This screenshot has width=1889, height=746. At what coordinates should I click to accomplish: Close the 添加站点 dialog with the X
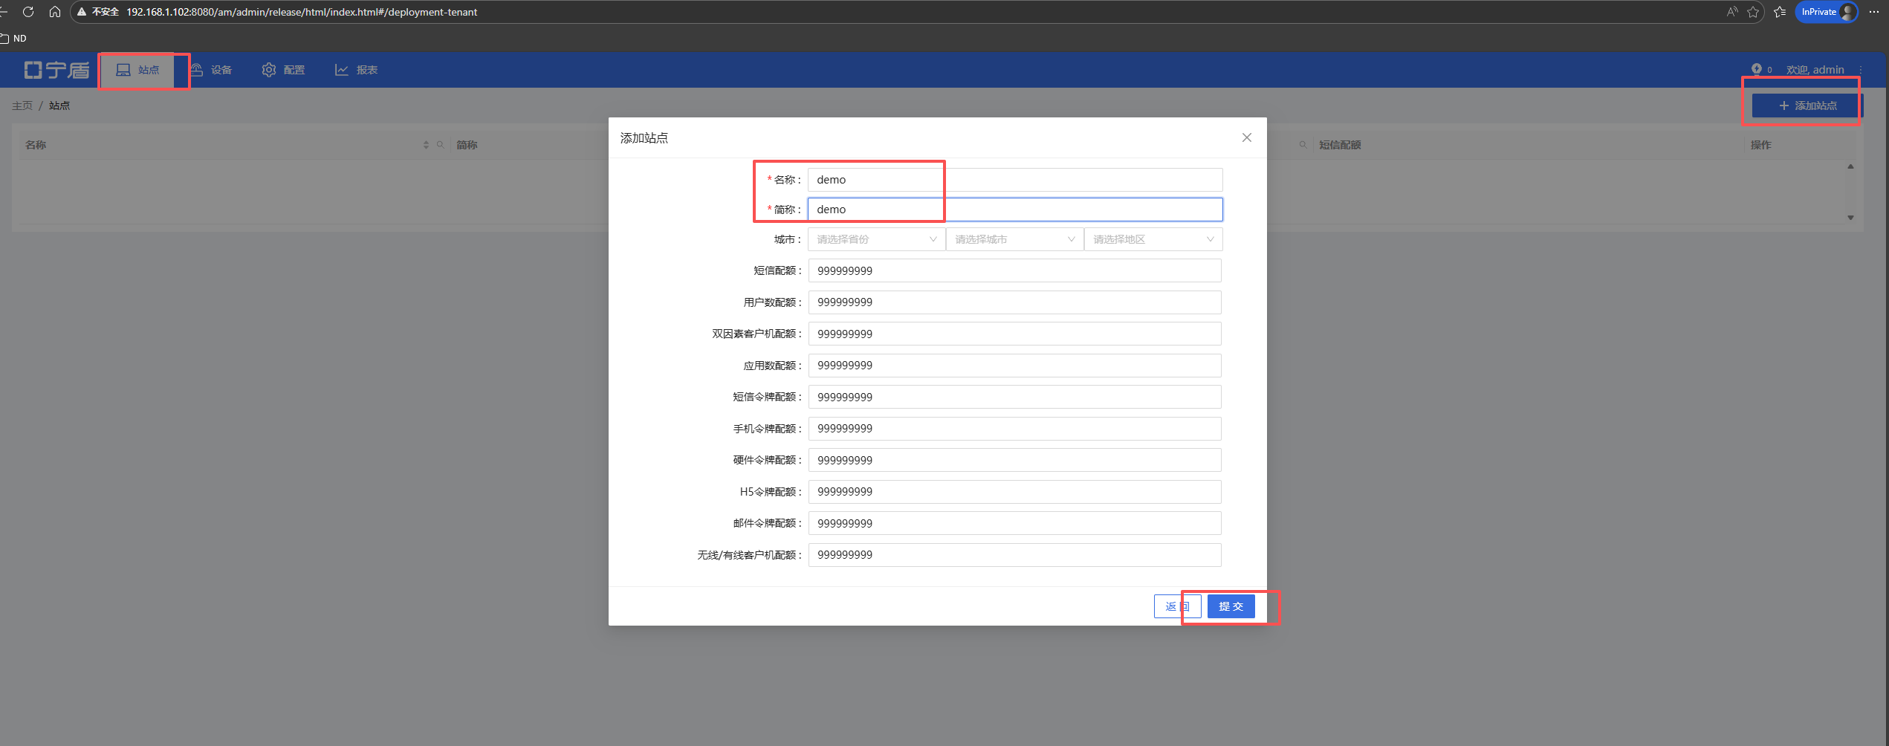point(1246,137)
